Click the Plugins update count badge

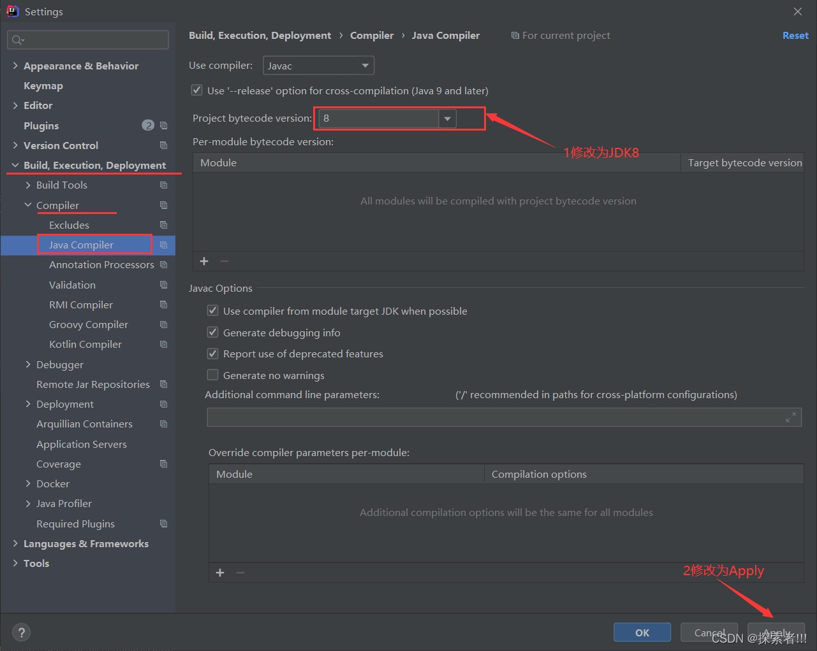coord(148,125)
